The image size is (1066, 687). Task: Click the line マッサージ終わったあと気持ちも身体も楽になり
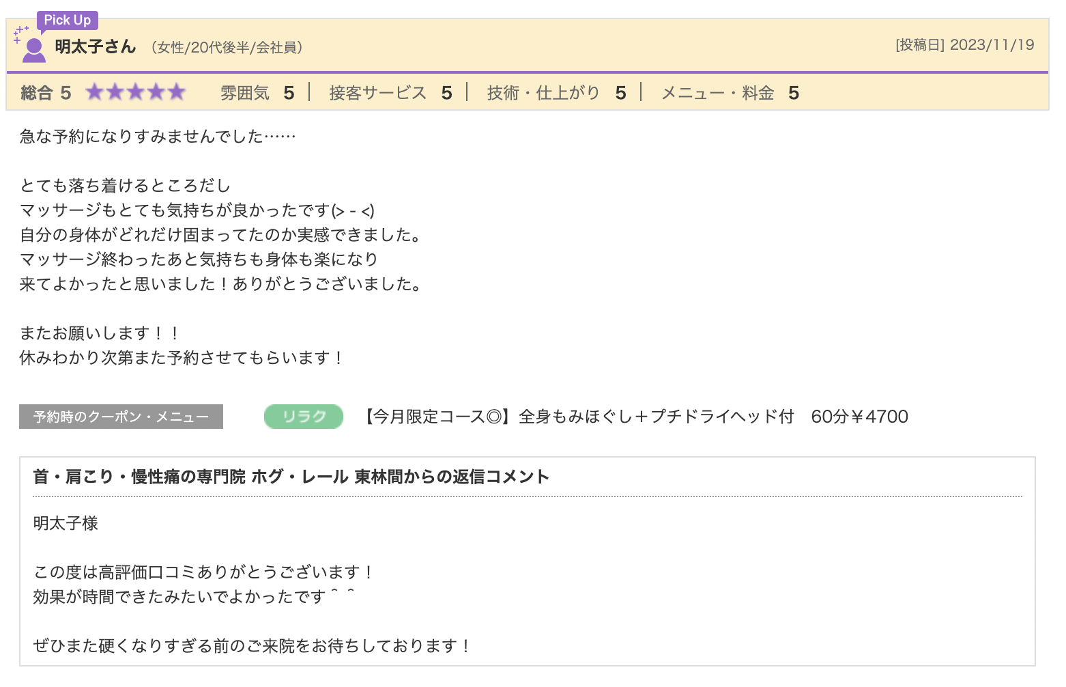coord(199,260)
